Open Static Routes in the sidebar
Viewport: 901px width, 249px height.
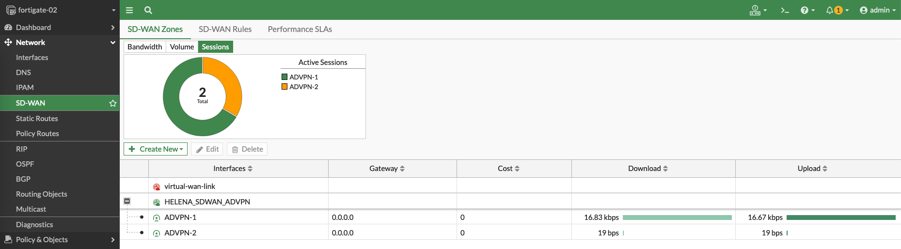[x=37, y=119]
